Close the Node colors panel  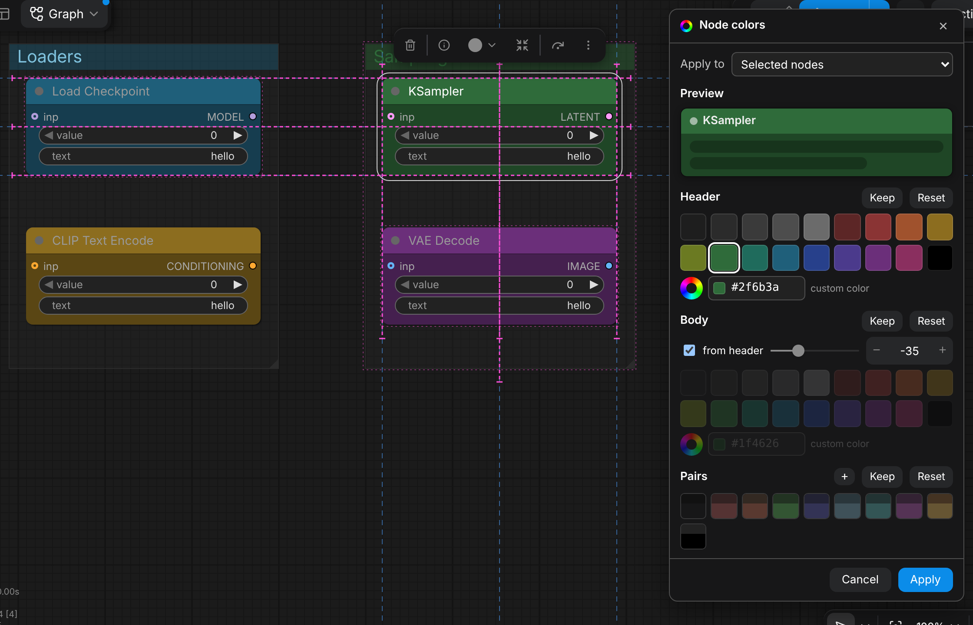click(x=943, y=26)
